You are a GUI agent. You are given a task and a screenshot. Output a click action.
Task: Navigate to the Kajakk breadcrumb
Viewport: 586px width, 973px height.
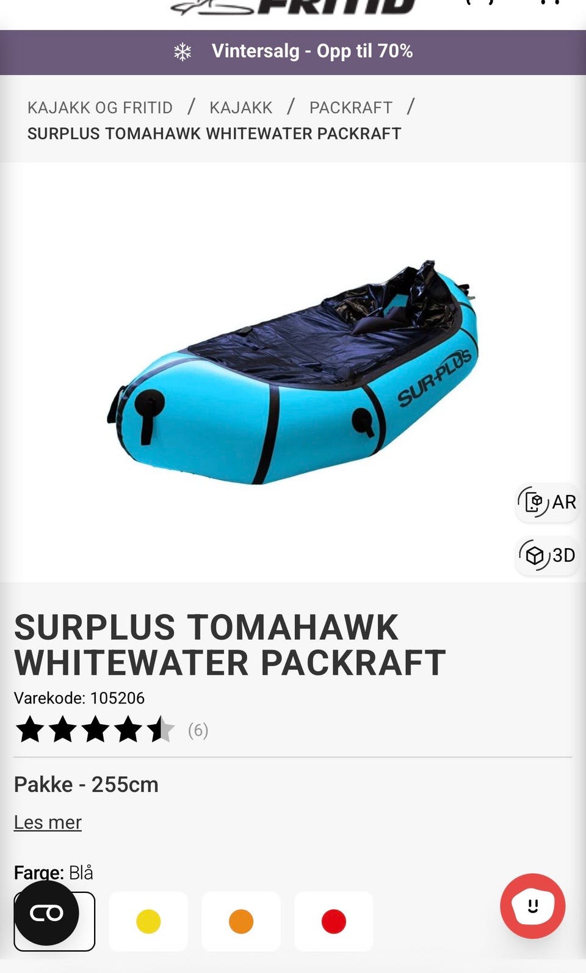tap(241, 108)
